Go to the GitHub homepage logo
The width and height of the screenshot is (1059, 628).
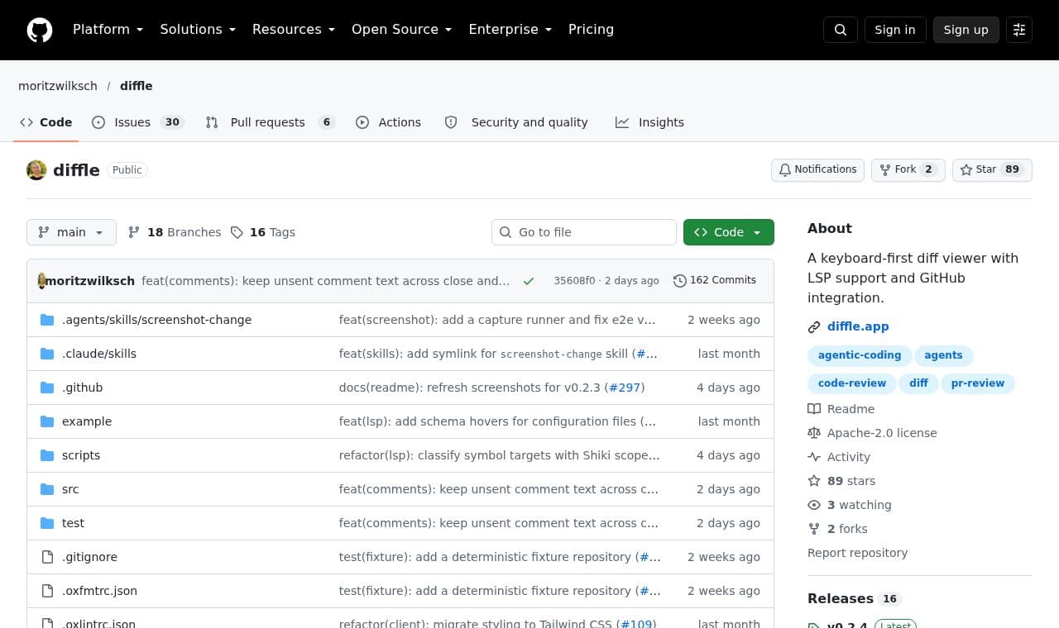tap(40, 30)
